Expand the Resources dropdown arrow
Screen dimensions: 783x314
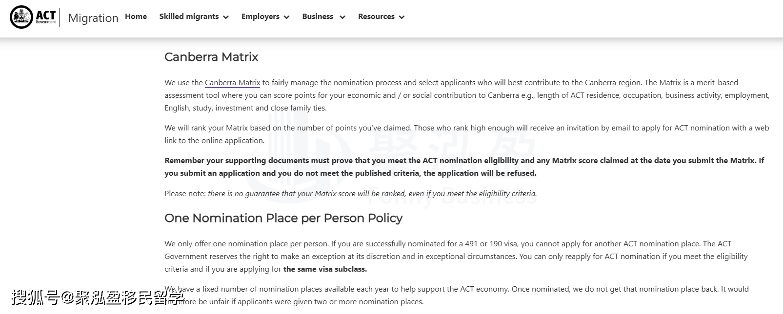pos(402,17)
